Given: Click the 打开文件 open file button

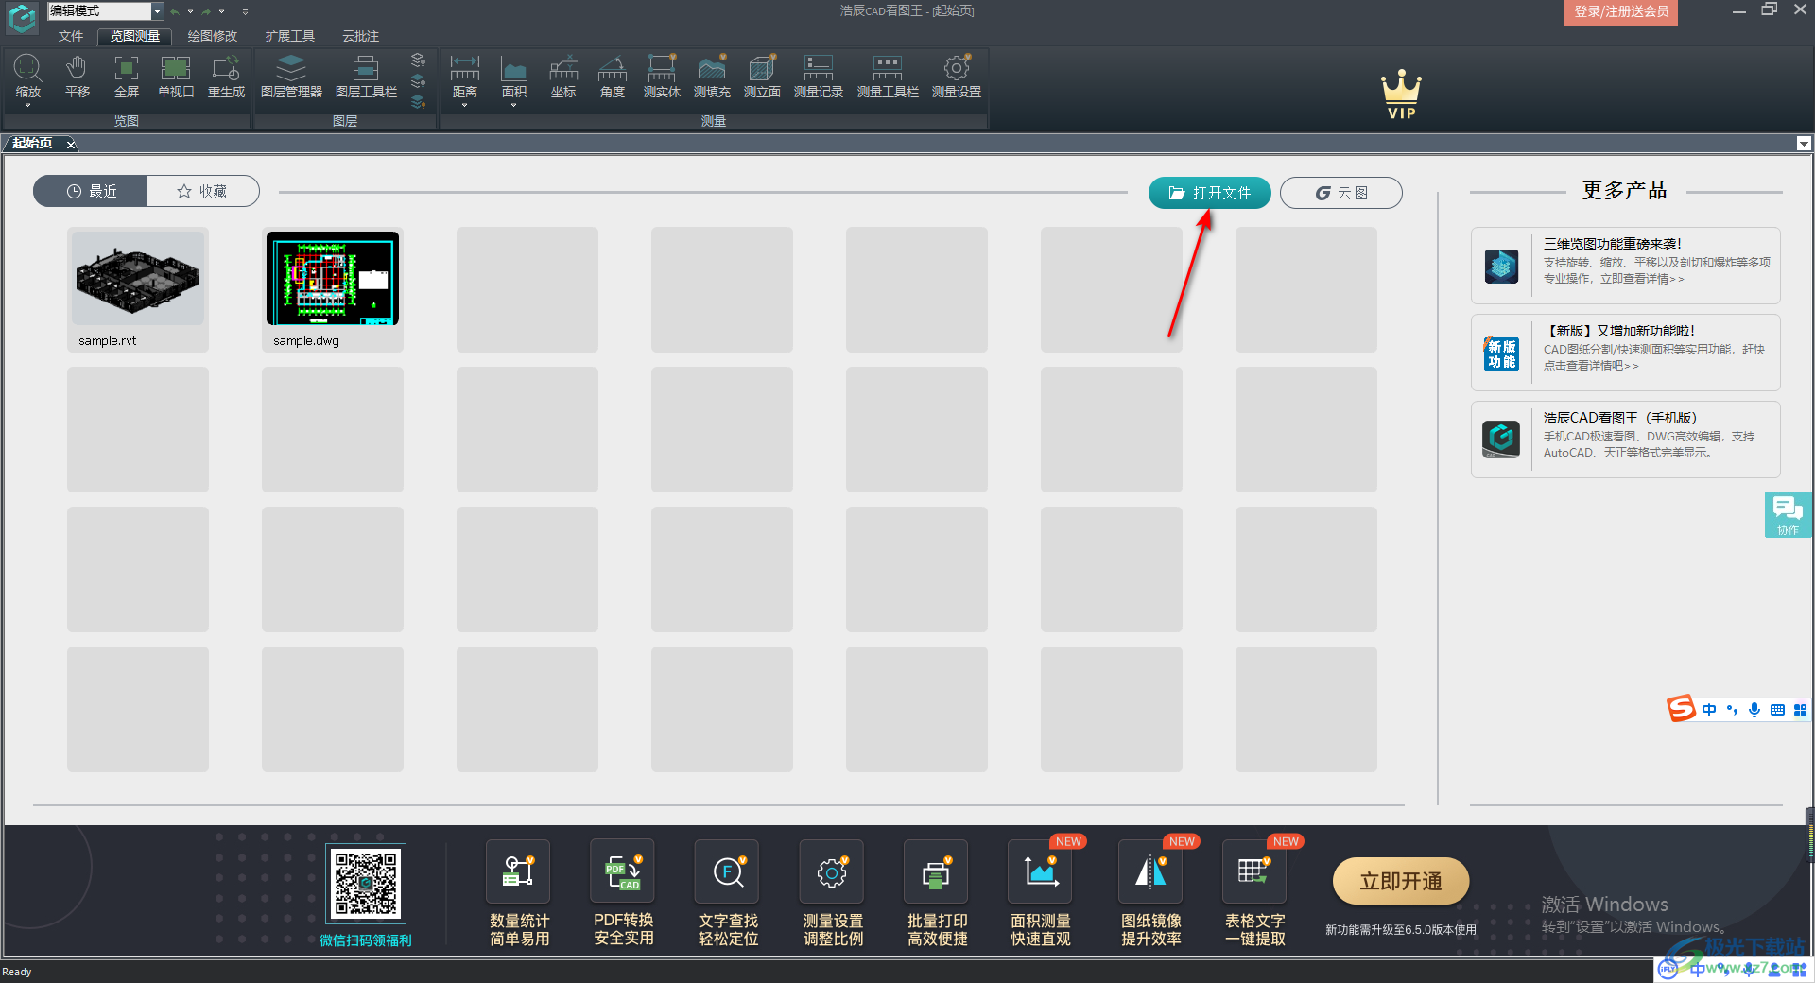Looking at the screenshot, I should click(x=1209, y=193).
